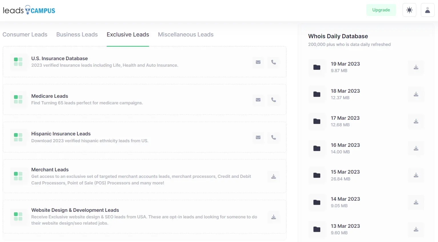Toggle light/dark theme with sun icon
438x242 pixels.
[x=409, y=10]
